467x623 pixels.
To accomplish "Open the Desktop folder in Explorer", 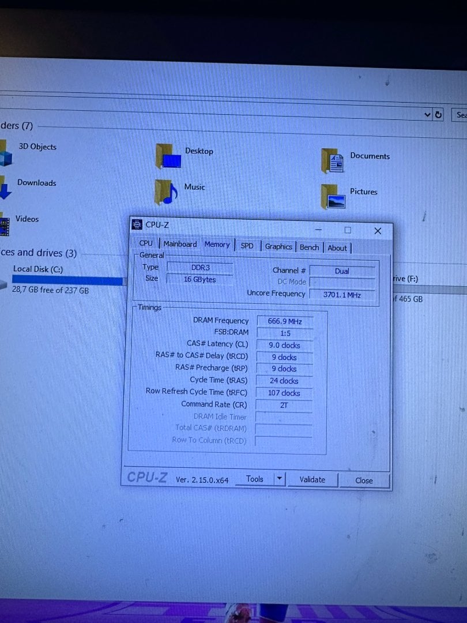I will pos(184,155).
